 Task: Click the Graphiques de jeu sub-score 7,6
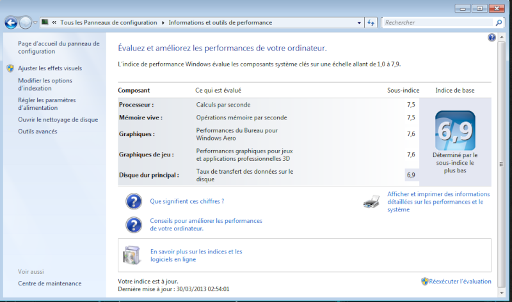click(x=411, y=155)
